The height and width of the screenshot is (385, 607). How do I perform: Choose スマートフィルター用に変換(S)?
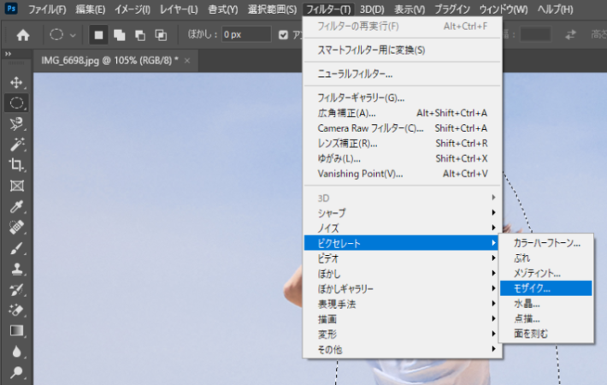pos(402,50)
